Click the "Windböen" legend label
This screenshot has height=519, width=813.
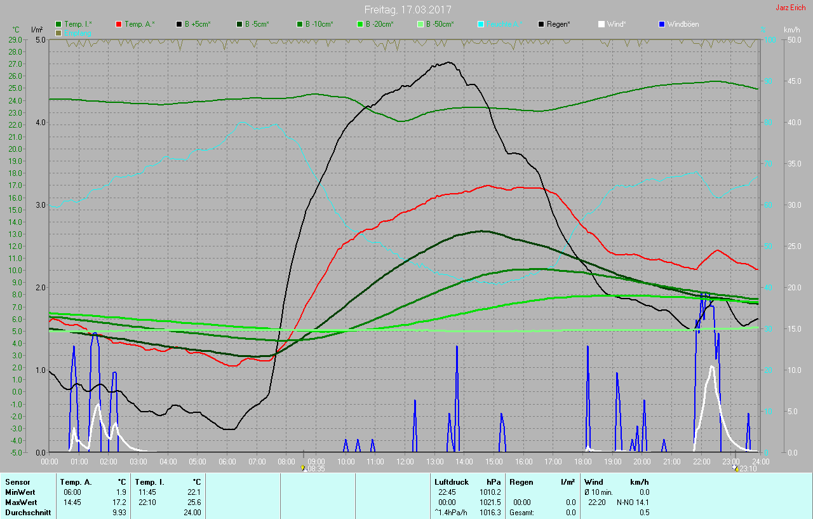tap(683, 24)
